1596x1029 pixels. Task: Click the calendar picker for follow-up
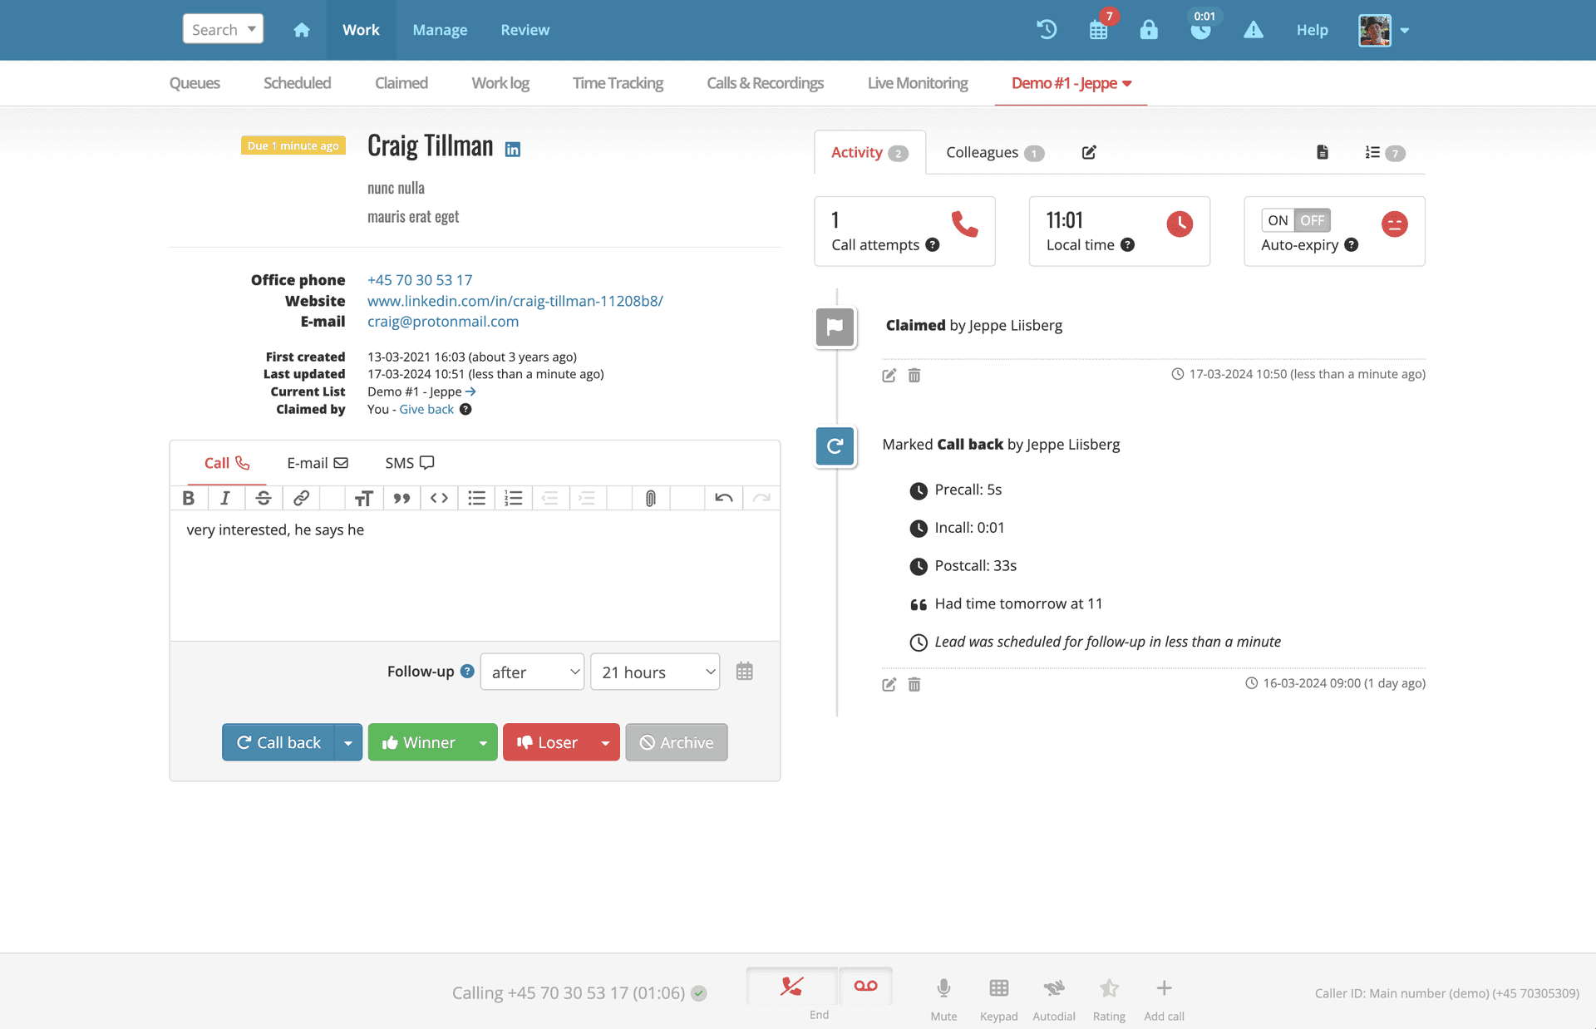coord(745,671)
